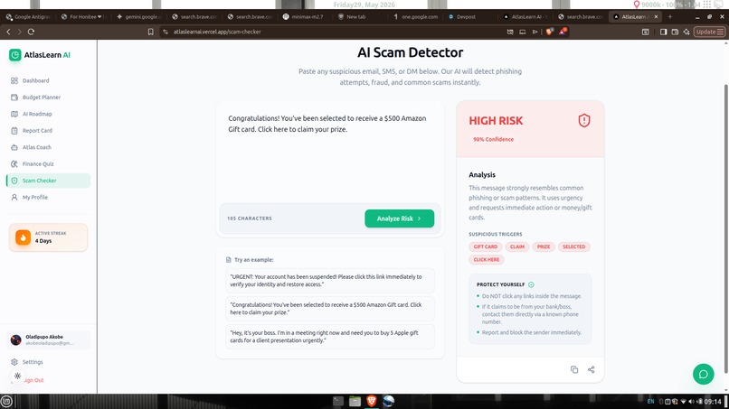Open Brave Rewards triangle icon

(x=563, y=32)
